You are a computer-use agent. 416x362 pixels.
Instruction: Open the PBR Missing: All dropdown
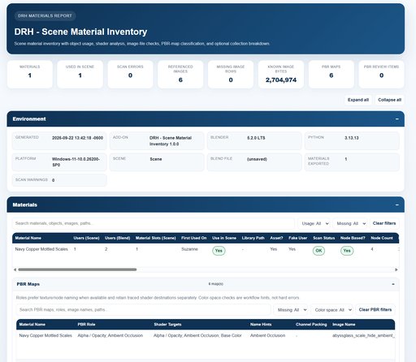tap(291, 310)
